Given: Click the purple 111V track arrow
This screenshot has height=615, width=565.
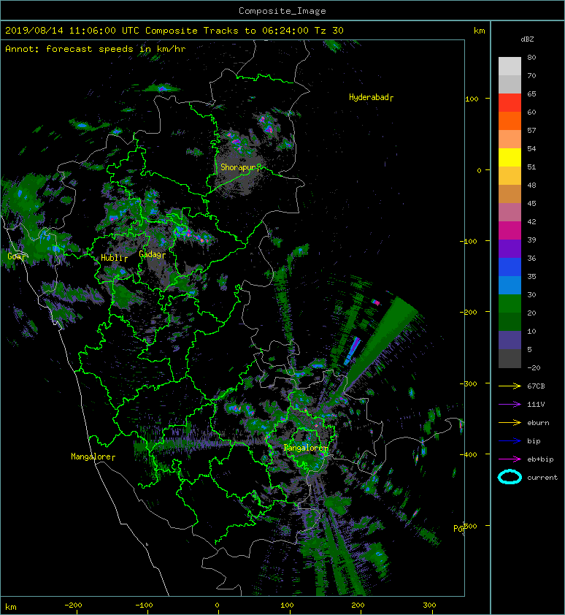Looking at the screenshot, I should [x=510, y=405].
